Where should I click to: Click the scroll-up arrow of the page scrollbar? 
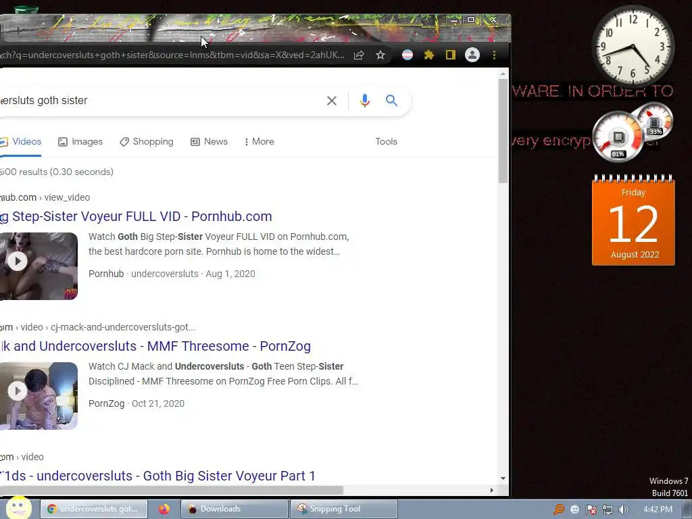point(503,74)
